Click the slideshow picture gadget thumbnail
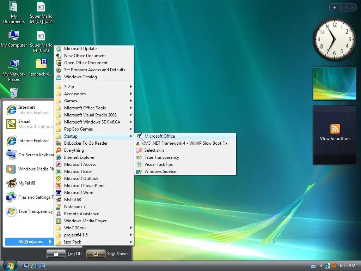Image resolution: width=361 pixels, height=271 pixels. coord(335,84)
